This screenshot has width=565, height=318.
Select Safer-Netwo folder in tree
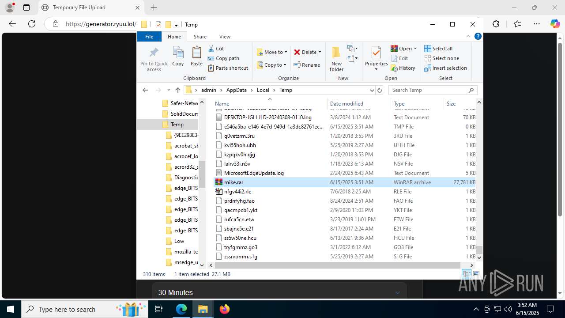point(180,103)
